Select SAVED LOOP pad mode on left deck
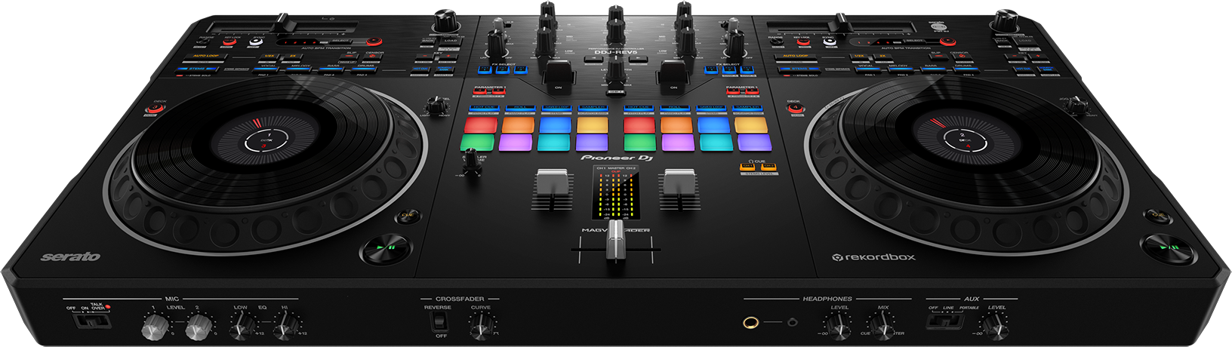The image size is (1232, 347). tap(556, 108)
